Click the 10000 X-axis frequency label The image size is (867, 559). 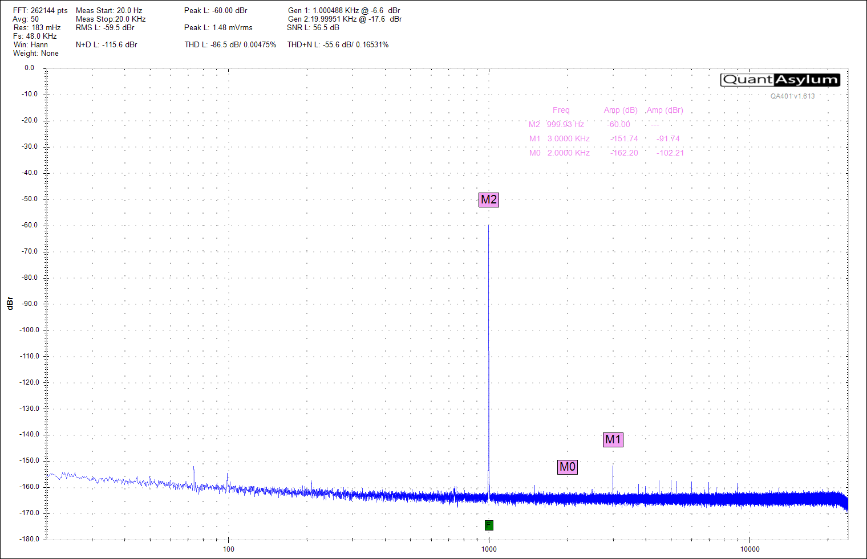[x=749, y=549]
